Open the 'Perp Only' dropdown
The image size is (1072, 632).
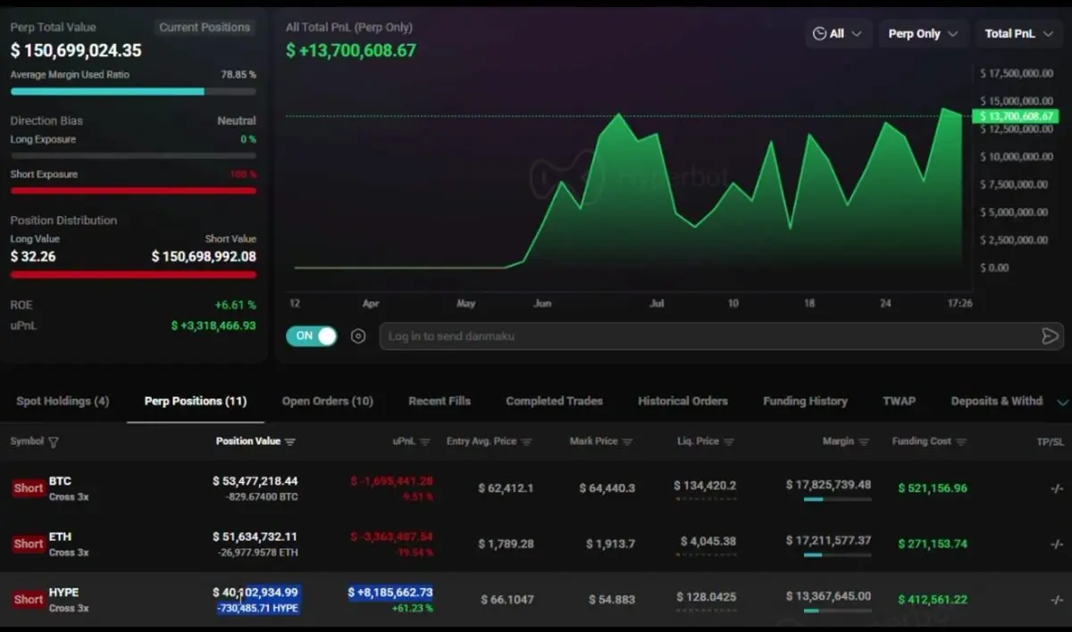point(923,34)
